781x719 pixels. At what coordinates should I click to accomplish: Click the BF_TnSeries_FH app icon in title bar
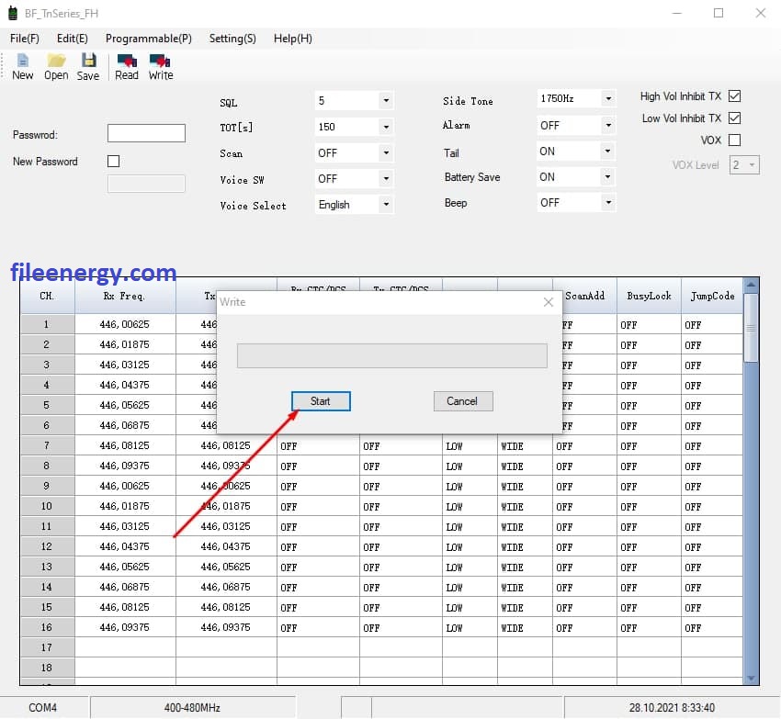(13, 14)
